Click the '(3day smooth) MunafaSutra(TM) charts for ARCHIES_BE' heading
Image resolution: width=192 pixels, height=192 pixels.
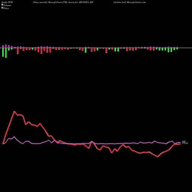point(63,2)
